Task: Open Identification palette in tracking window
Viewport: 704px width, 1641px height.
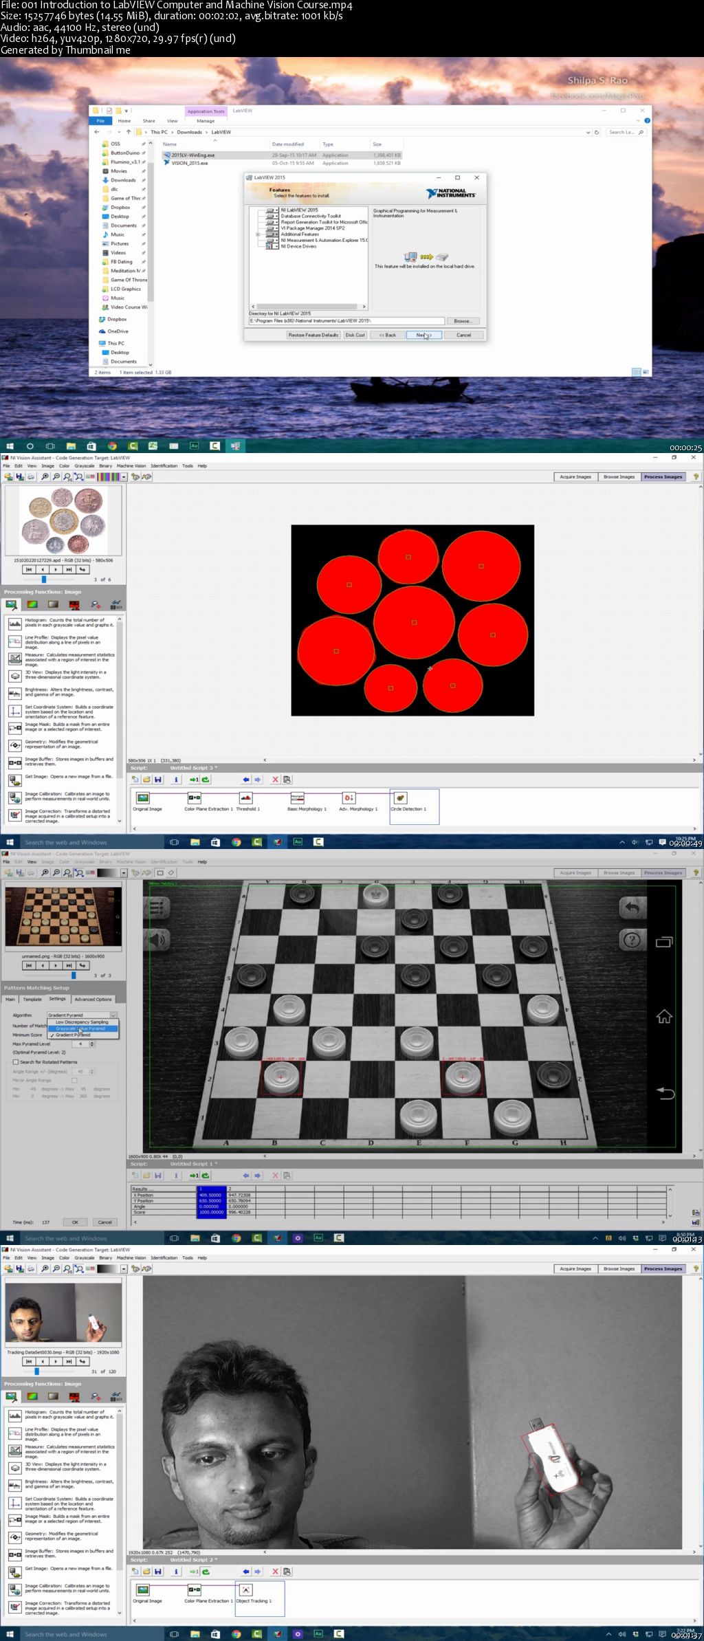Action: (116, 1397)
